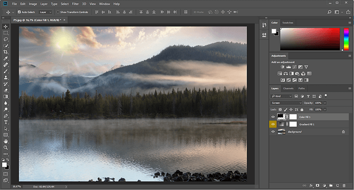354x190 pixels.
Task: Select the Clone Stamp tool
Action: pos(6,78)
